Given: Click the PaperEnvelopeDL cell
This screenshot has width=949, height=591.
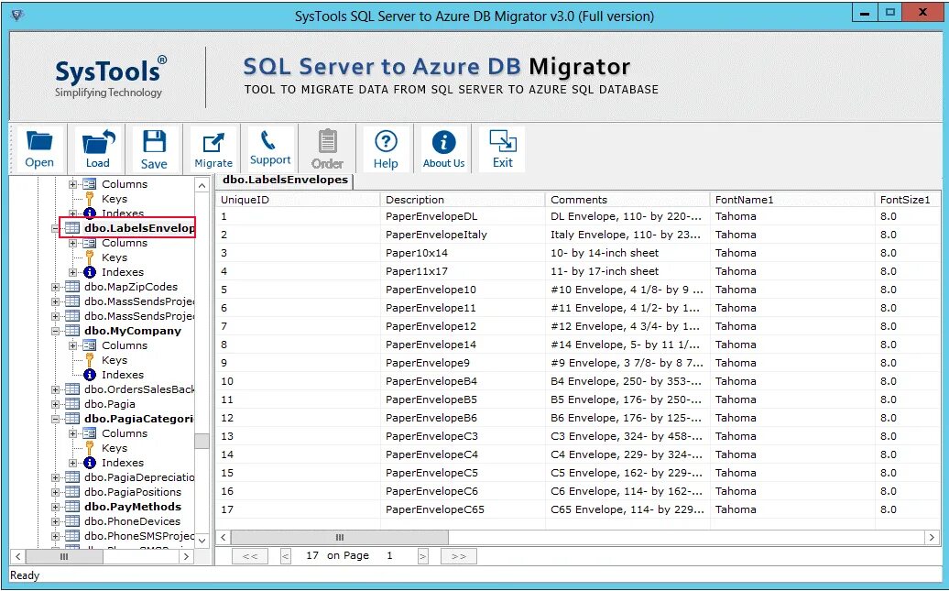Looking at the screenshot, I should (x=463, y=217).
